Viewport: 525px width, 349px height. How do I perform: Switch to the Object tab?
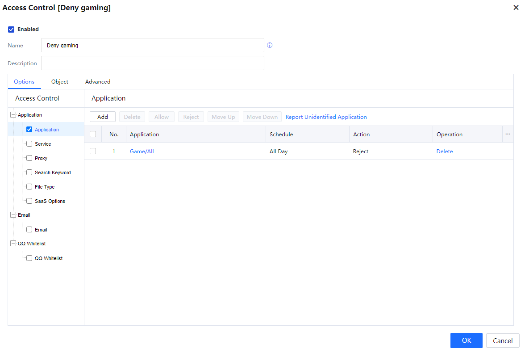[x=60, y=82]
